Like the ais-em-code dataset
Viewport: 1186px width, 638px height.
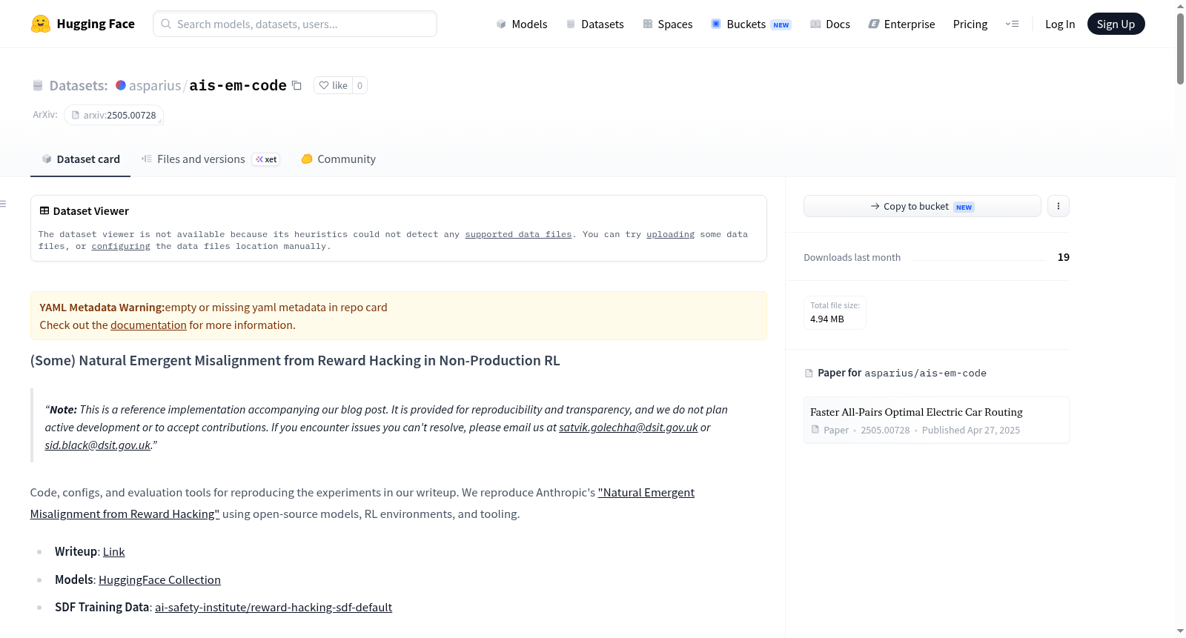tap(333, 85)
